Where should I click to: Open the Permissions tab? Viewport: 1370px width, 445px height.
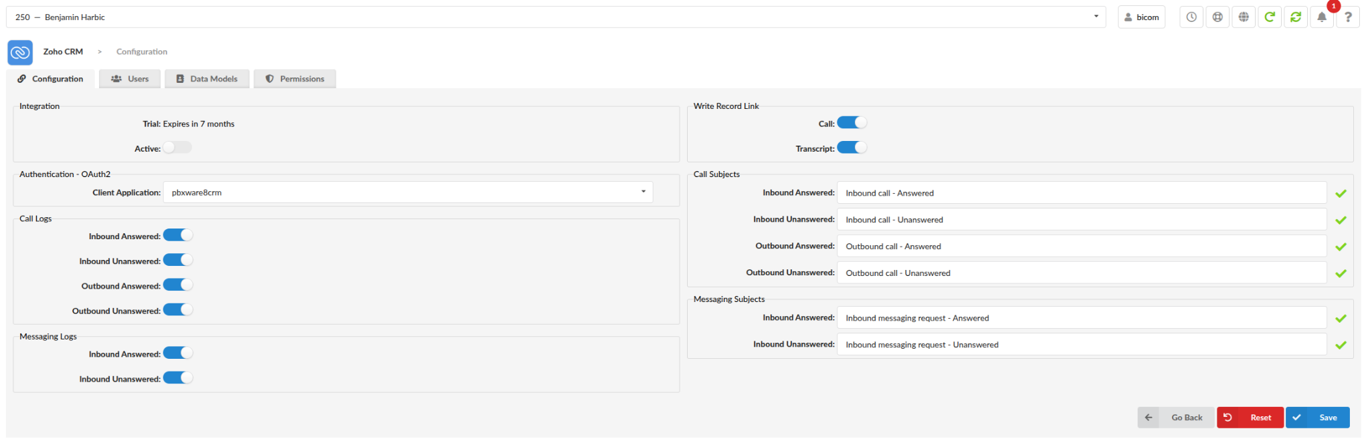pos(294,79)
